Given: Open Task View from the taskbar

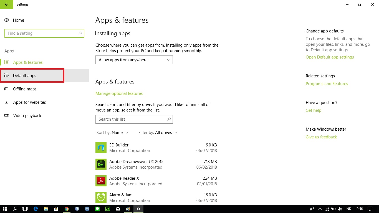Looking at the screenshot, I should click(25, 209).
